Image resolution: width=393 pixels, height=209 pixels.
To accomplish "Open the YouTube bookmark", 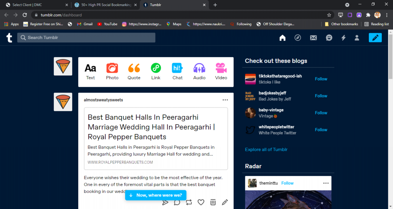I will point(107,24).
